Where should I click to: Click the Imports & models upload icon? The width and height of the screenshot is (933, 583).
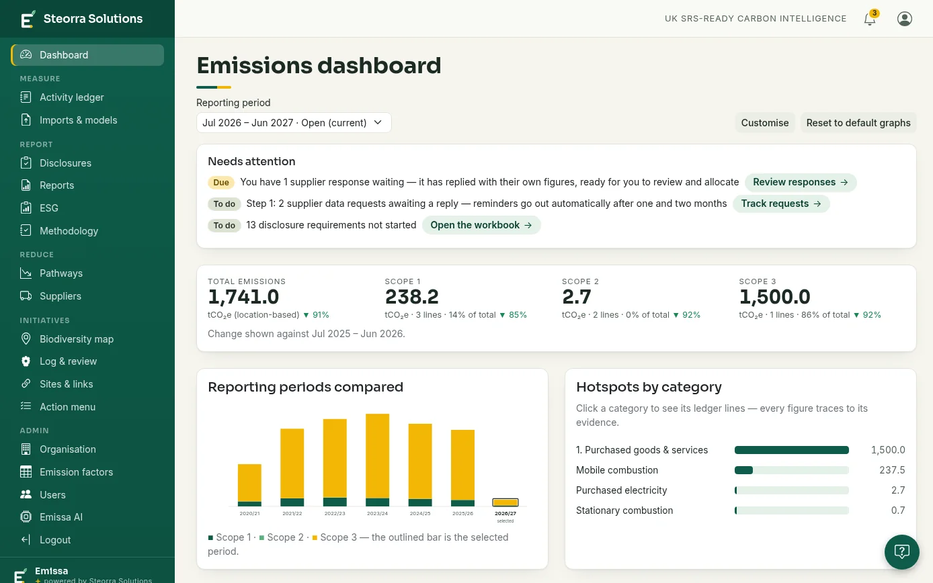click(26, 120)
